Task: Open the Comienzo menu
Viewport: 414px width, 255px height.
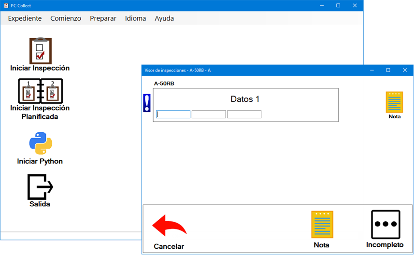Action: [66, 18]
